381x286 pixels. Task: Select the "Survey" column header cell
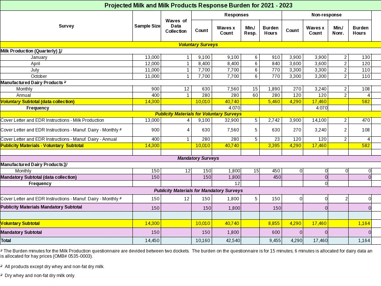[66, 26]
